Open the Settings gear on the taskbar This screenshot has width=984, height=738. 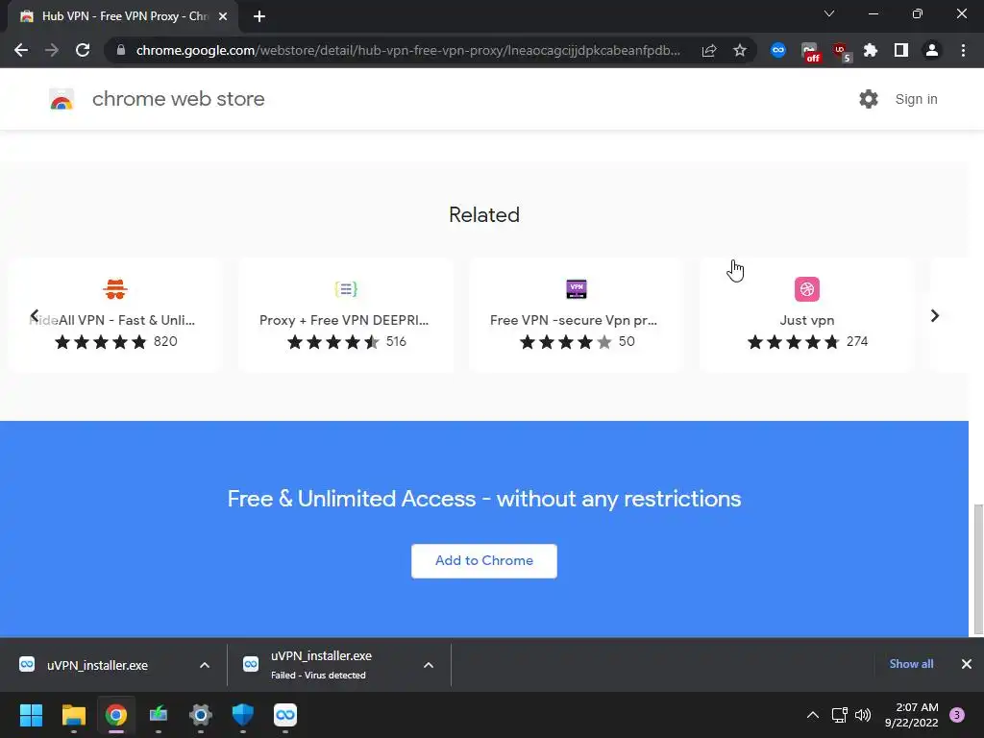point(201,715)
